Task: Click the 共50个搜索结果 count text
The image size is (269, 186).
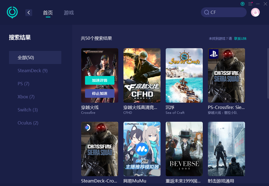Action: (96, 38)
